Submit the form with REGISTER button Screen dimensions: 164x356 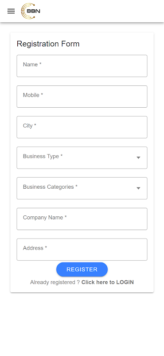pyautogui.click(x=82, y=270)
